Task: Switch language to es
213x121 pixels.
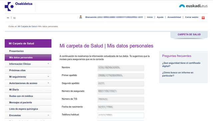Action: (x=8, y=18)
